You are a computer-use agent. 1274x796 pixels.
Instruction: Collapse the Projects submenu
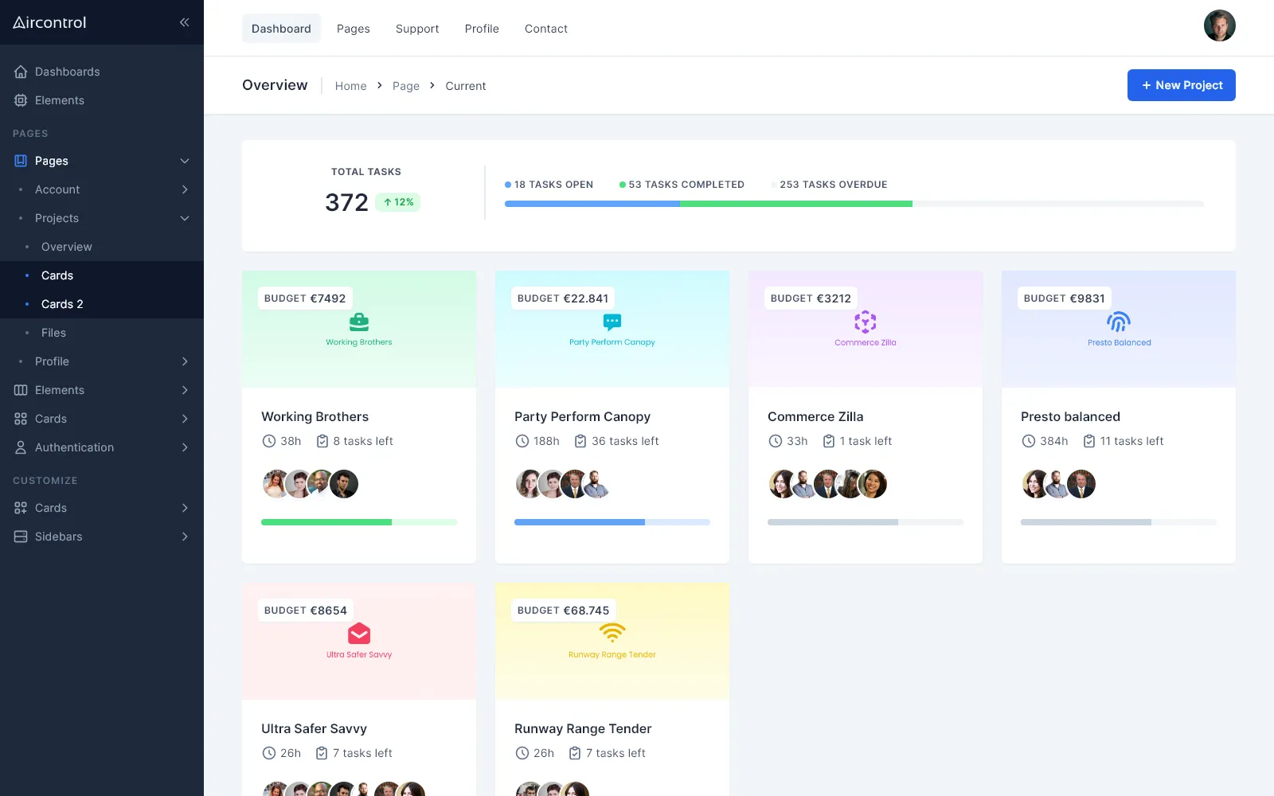185,218
